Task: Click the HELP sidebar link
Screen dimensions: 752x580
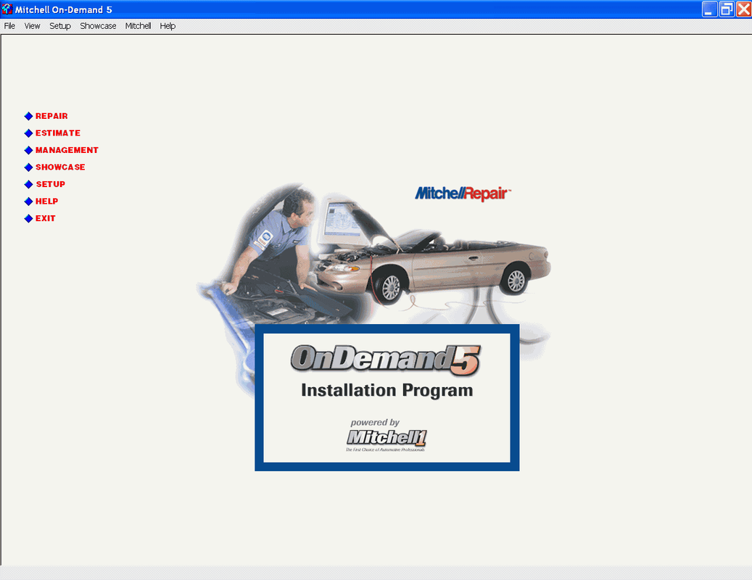Action: pos(46,202)
